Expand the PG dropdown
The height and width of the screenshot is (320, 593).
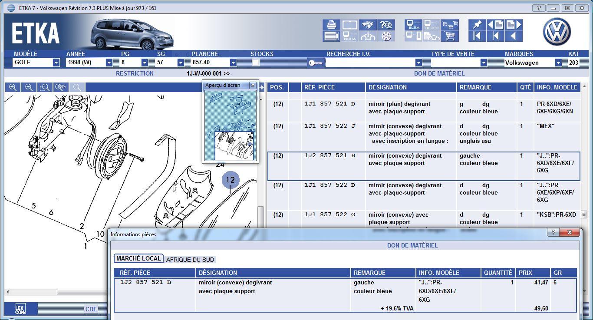(145, 63)
